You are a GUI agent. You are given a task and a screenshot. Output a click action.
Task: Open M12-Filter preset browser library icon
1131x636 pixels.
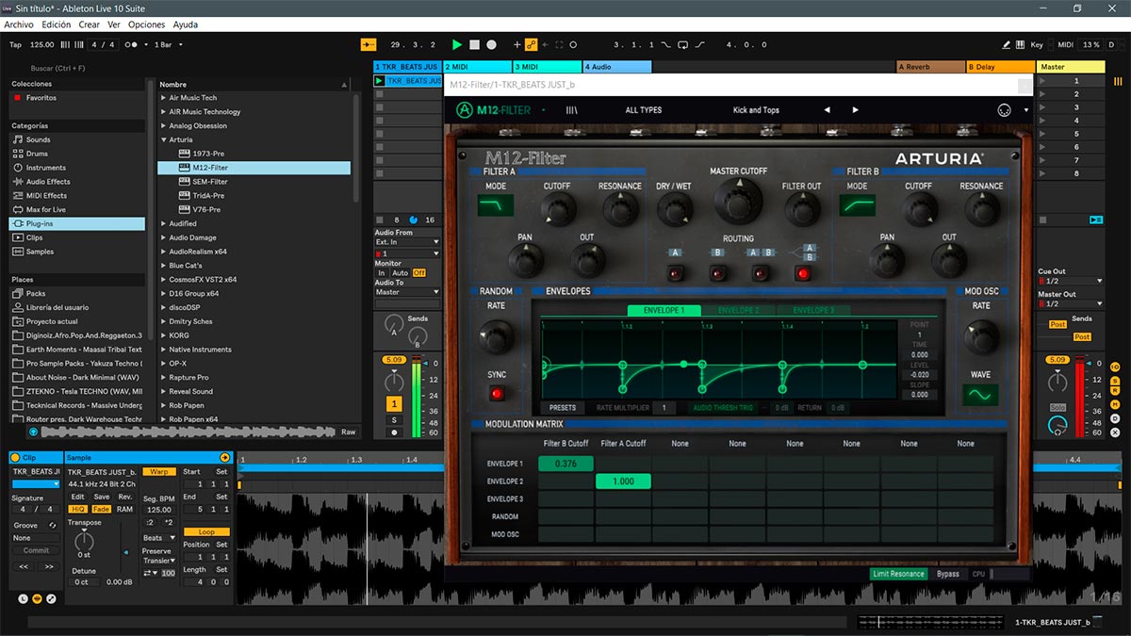pyautogui.click(x=571, y=110)
